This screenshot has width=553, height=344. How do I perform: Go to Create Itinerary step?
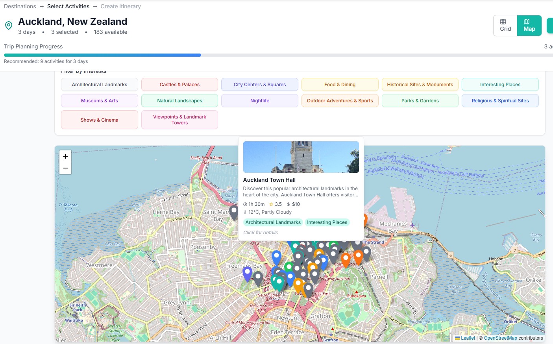click(x=120, y=6)
